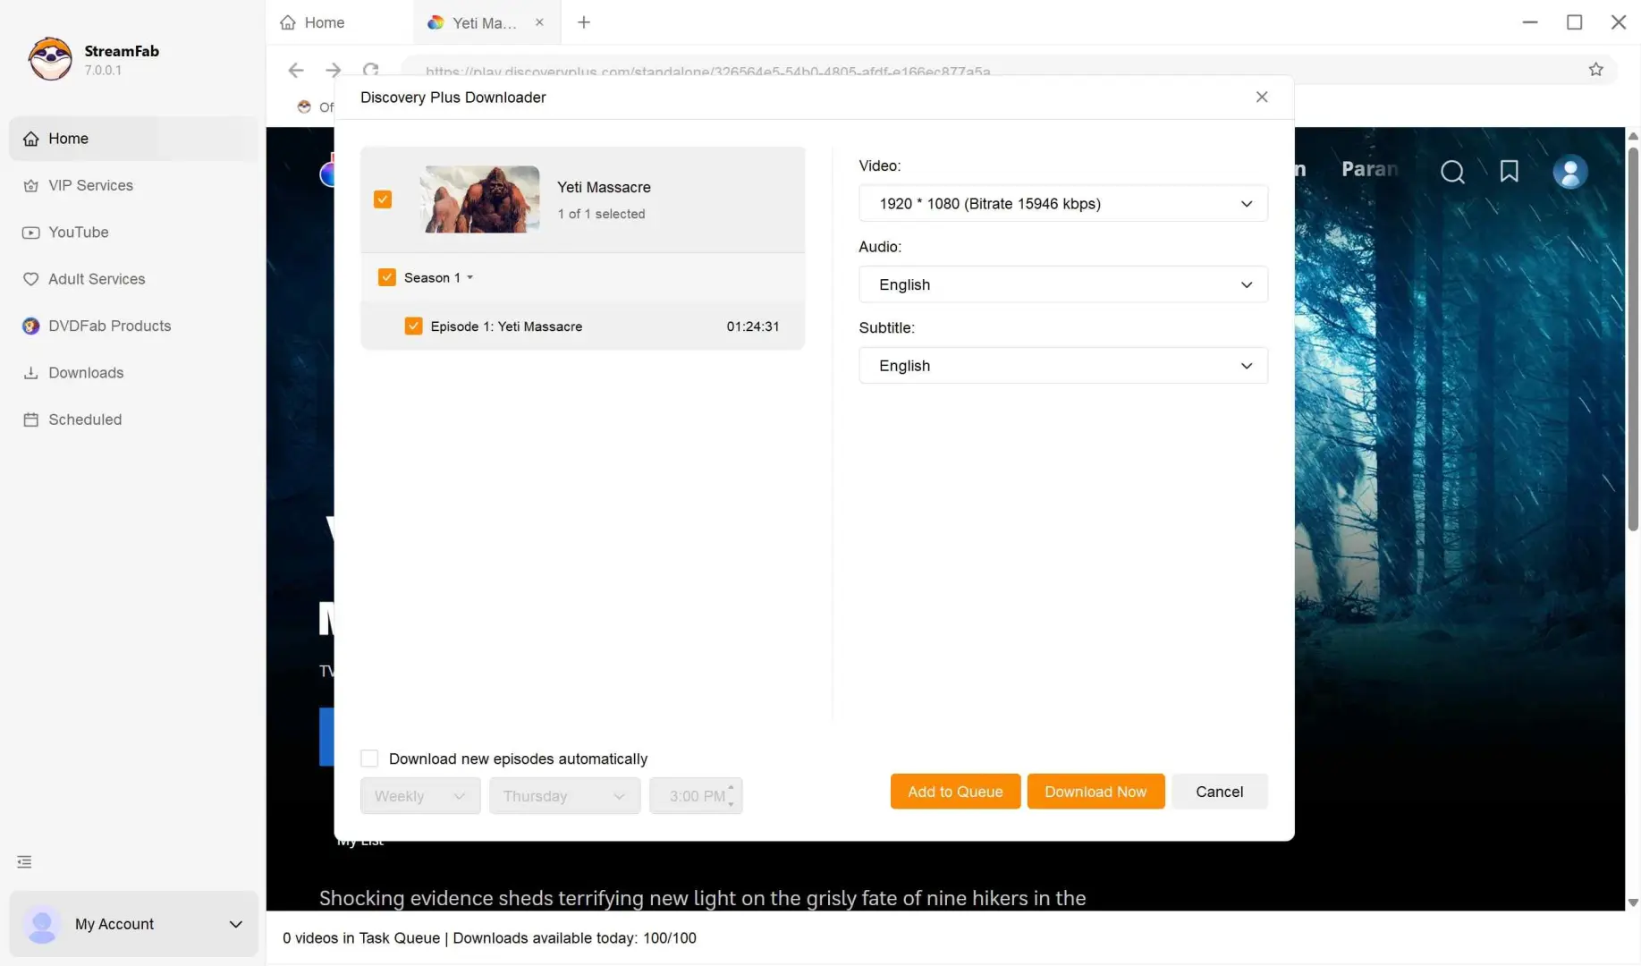Click the page scroll down arrow
The height and width of the screenshot is (966, 1641).
coord(1633,902)
